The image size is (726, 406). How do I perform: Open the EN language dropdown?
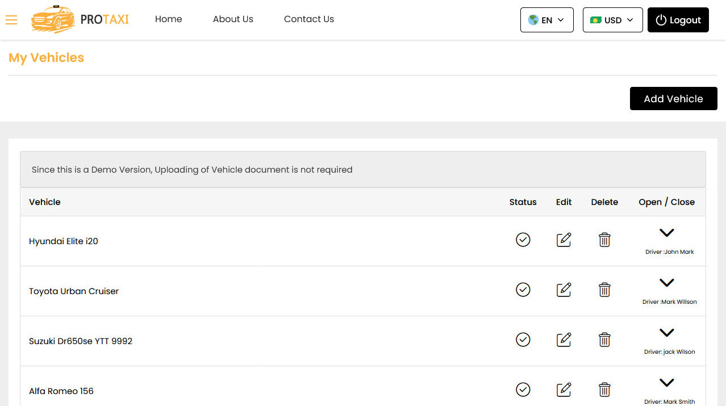tap(547, 20)
